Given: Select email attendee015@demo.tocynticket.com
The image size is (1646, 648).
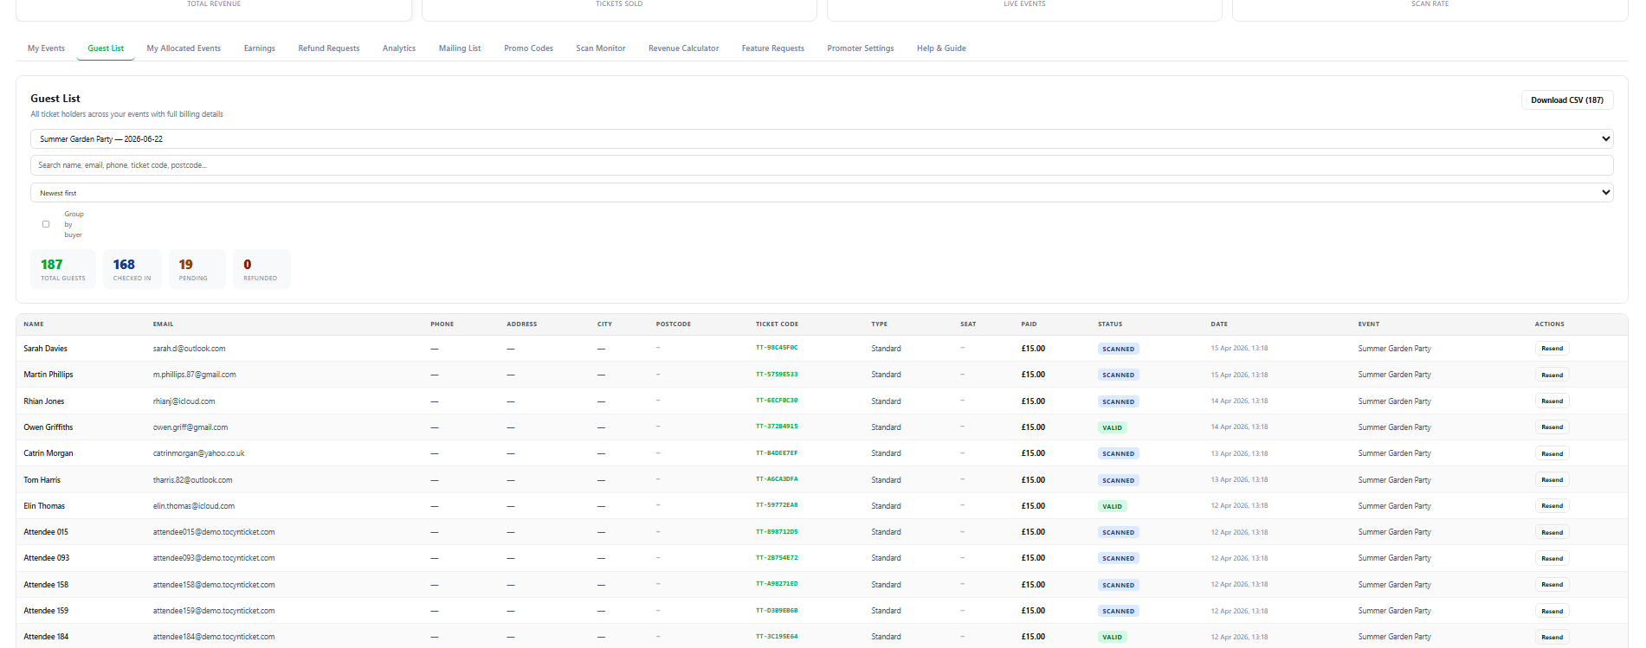Looking at the screenshot, I should point(214,532).
